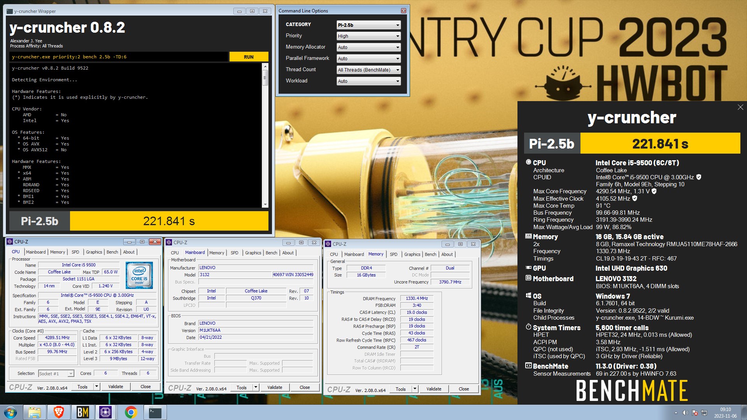Image resolution: width=747 pixels, height=420 pixels.
Task: Click the CPU-Z icon in Memory window title bar
Action: pos(328,244)
